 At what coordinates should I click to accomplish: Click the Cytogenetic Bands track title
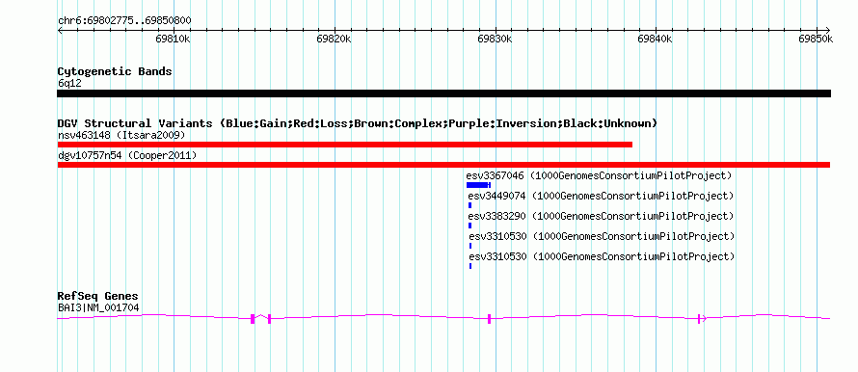tap(115, 71)
